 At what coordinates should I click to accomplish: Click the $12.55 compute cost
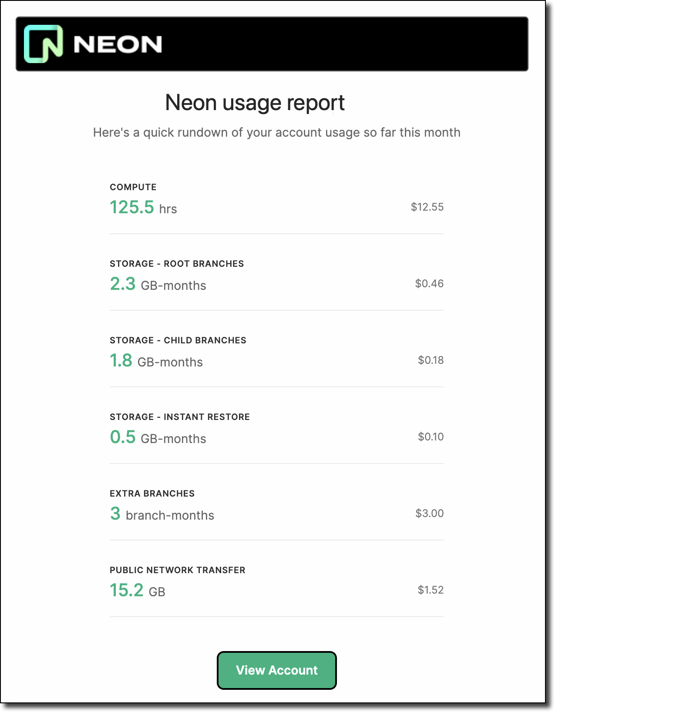pyautogui.click(x=427, y=207)
